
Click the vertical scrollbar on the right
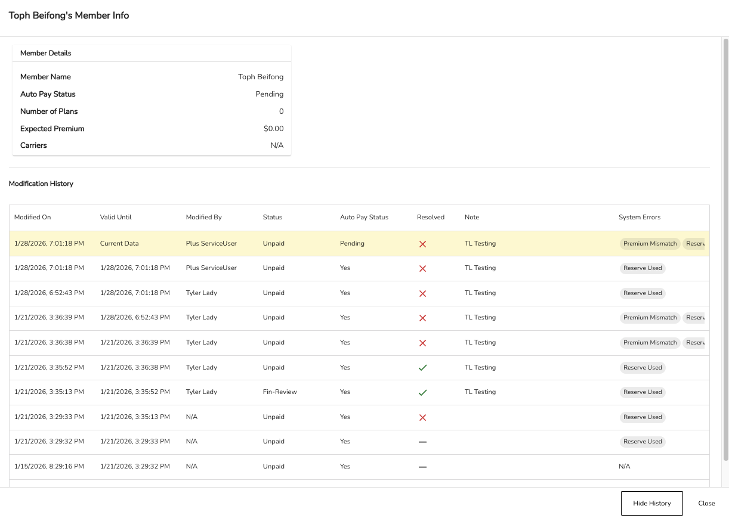pos(725,250)
